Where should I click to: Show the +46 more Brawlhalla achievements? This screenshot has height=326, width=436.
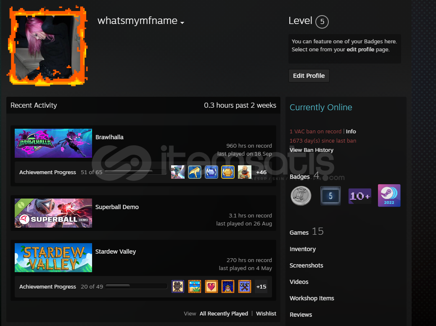point(262,172)
